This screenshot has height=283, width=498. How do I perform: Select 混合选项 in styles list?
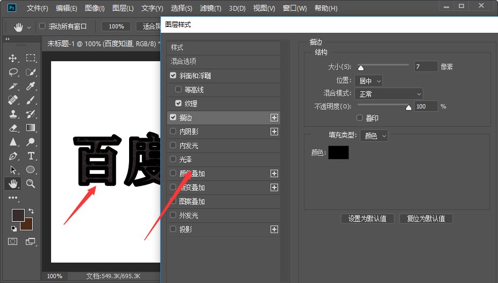pyautogui.click(x=224, y=61)
